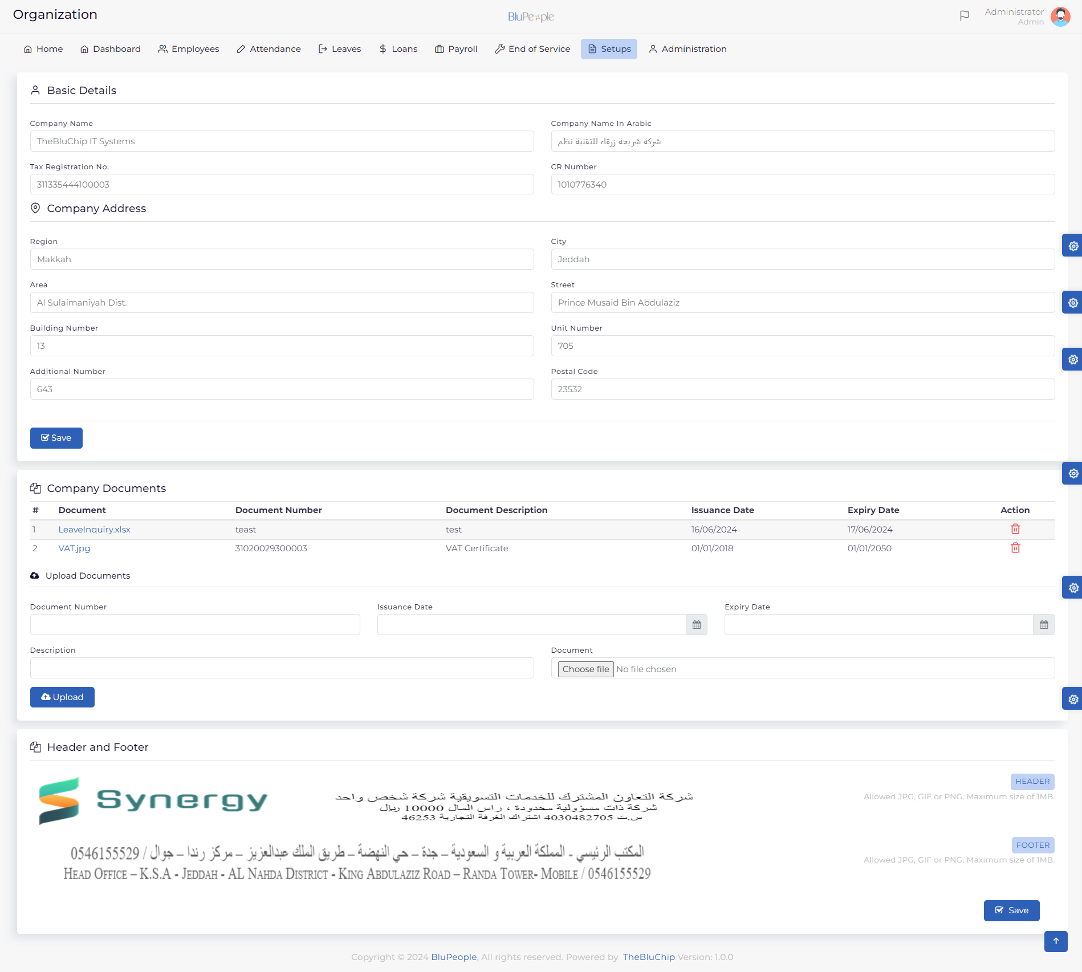Choose a file for document upload
This screenshot has height=972, width=1082.
pyautogui.click(x=585, y=669)
